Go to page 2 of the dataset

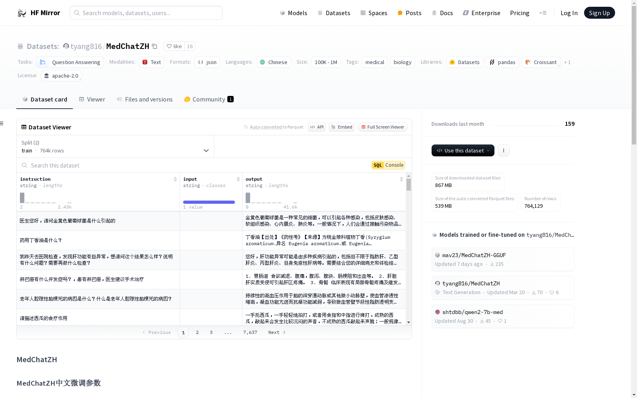[x=197, y=332]
